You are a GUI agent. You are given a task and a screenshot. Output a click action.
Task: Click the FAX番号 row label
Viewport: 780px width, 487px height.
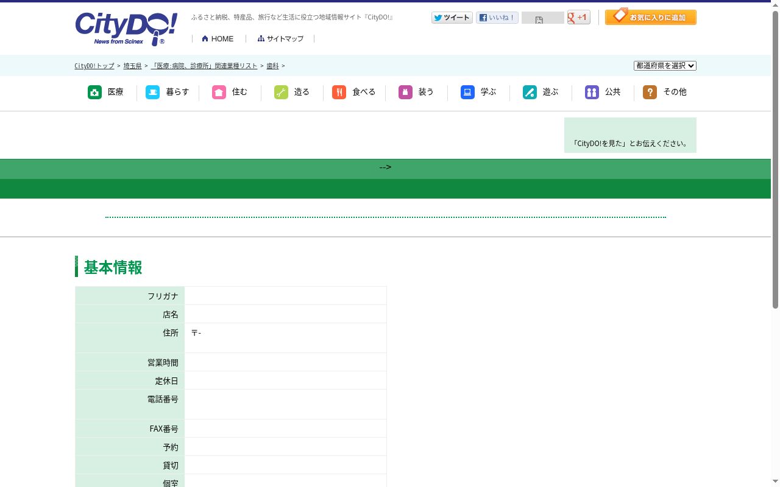164,429
